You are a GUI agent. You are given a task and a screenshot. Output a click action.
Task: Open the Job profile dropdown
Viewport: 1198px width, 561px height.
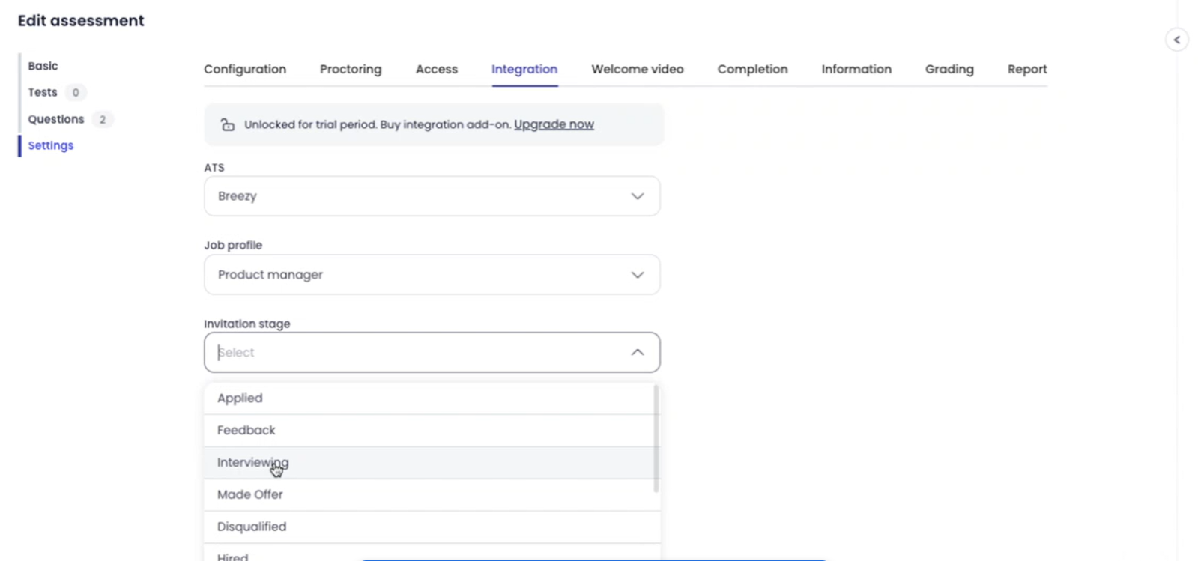pyautogui.click(x=432, y=275)
